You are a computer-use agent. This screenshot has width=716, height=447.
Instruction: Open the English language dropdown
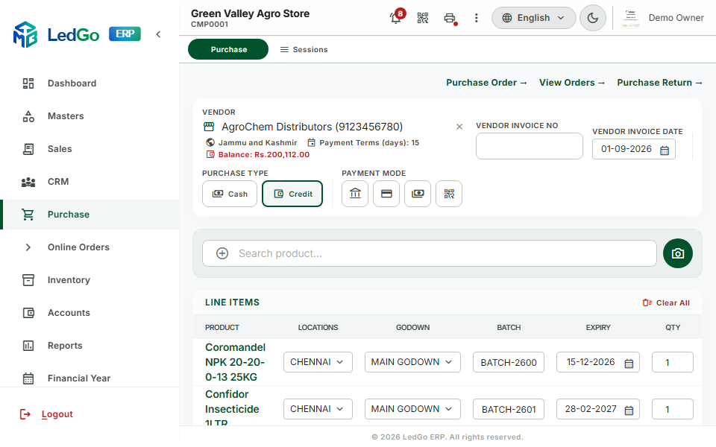(x=533, y=18)
